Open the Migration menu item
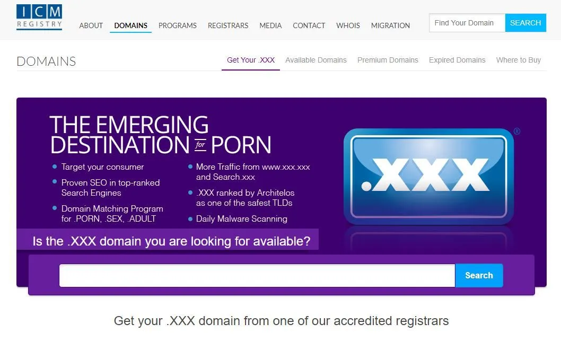This screenshot has width=561, height=341. [x=390, y=25]
